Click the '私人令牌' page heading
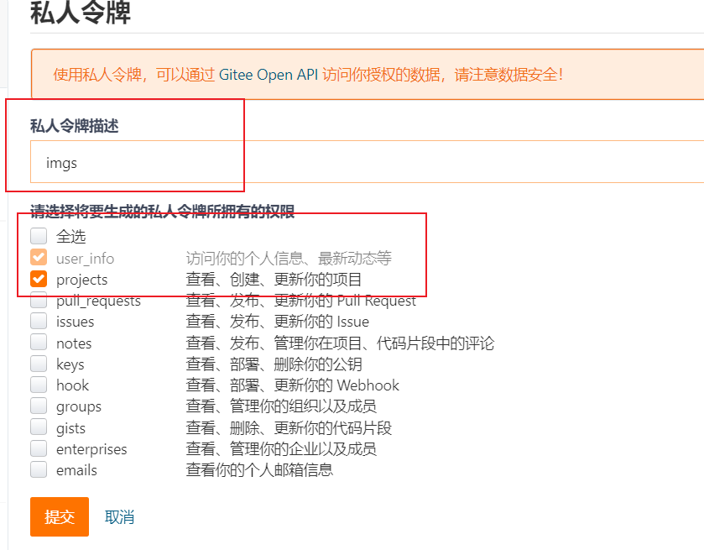Screen dimensions: 704x550 coord(81,13)
